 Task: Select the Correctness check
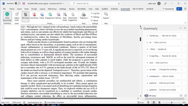34,16
